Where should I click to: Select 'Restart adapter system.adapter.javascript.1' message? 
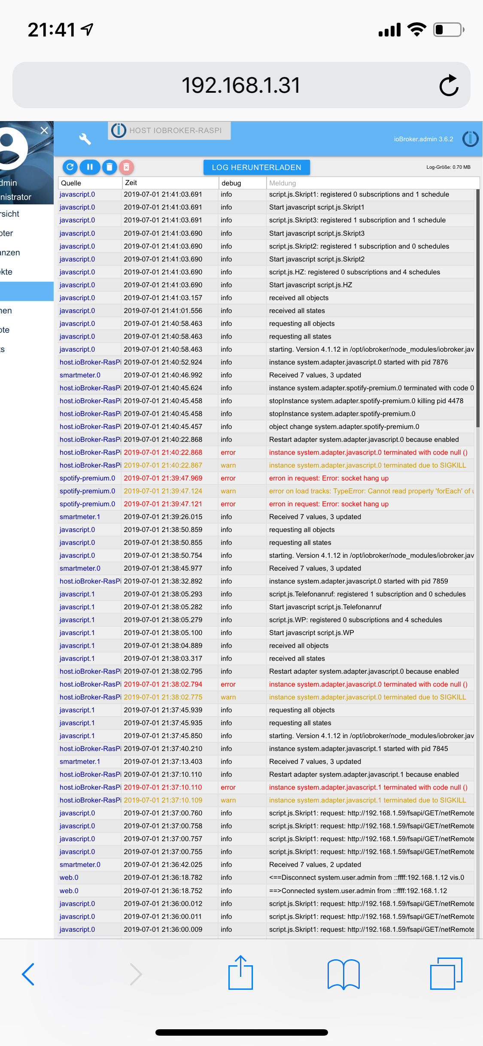[x=364, y=775]
